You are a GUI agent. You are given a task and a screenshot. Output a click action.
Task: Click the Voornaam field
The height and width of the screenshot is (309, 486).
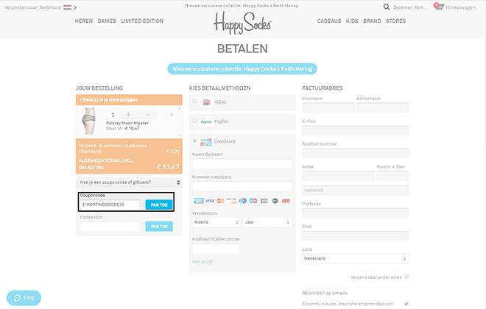coord(328,107)
